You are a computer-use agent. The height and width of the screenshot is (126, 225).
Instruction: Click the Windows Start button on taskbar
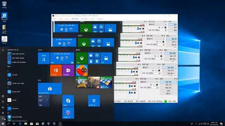click(3, 124)
